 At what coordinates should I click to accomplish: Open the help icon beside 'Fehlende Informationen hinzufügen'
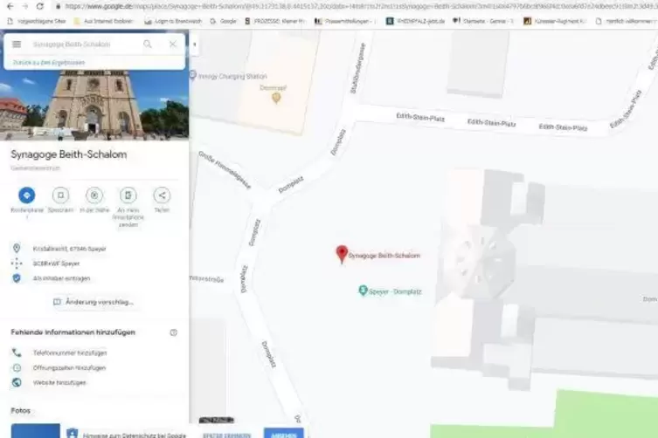tap(173, 332)
